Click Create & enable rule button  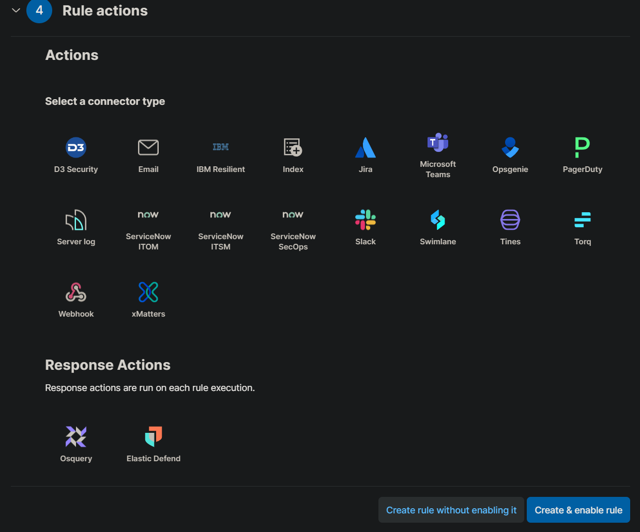point(578,510)
